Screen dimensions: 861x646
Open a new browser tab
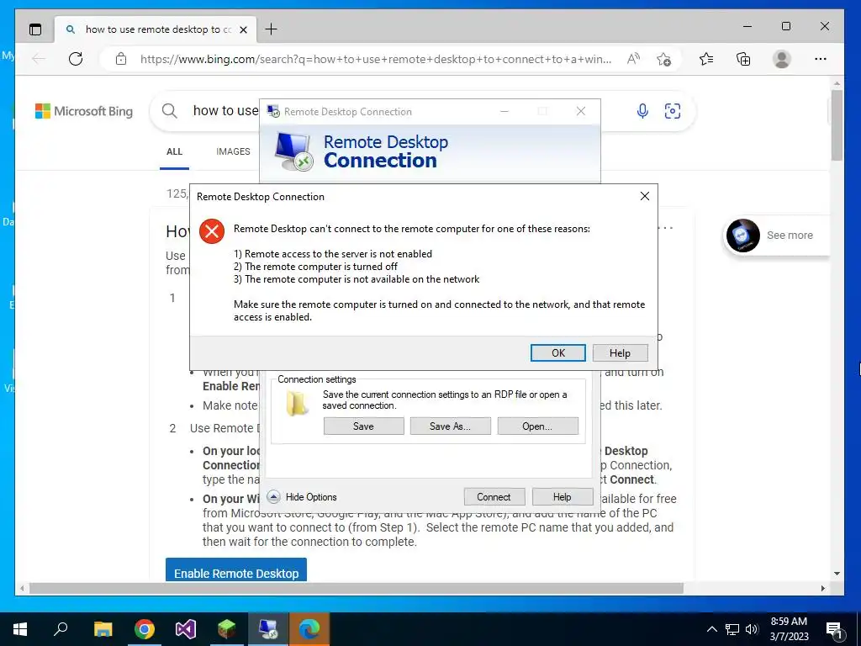(272, 29)
